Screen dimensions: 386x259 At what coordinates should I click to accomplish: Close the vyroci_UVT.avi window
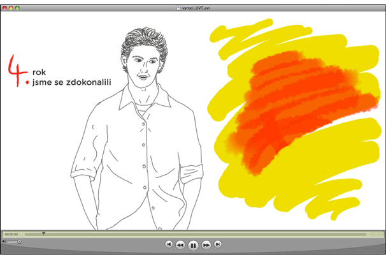[5, 5]
